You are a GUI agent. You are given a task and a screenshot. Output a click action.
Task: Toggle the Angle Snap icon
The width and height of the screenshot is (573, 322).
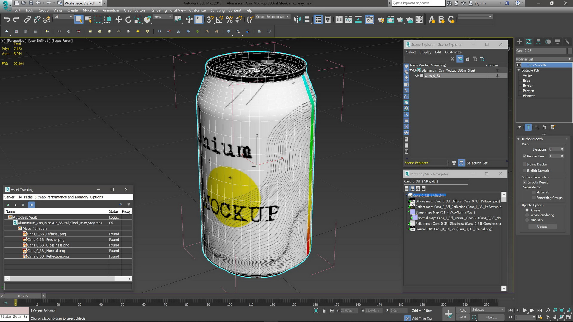220,20
